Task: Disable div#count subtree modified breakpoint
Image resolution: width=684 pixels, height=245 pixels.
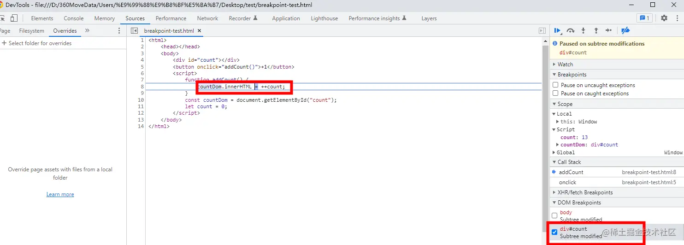Action: pos(554,232)
